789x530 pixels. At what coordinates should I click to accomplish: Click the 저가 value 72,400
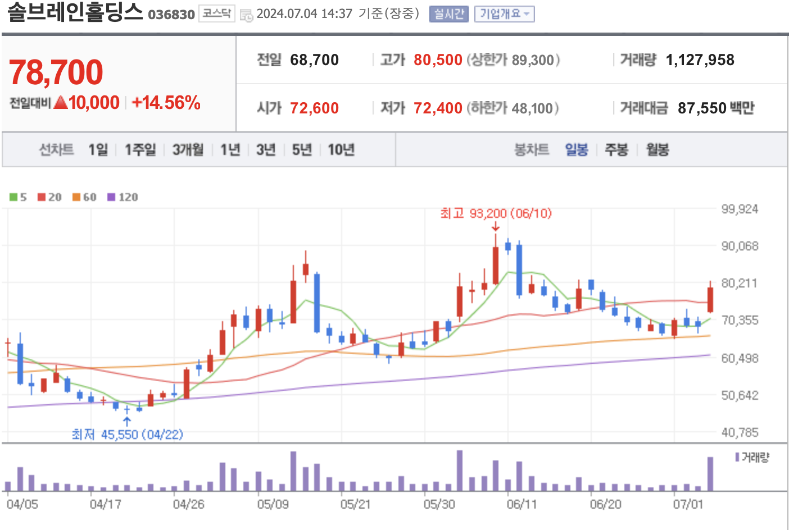click(438, 108)
